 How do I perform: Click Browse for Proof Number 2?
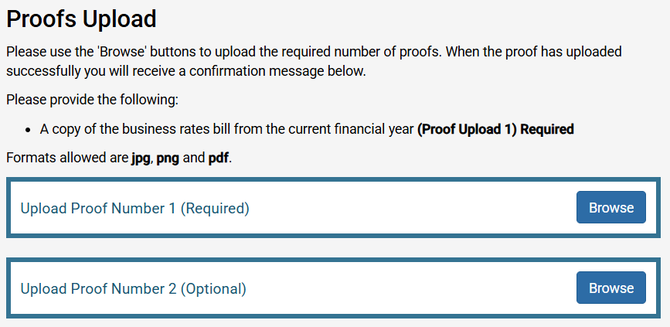(x=610, y=288)
